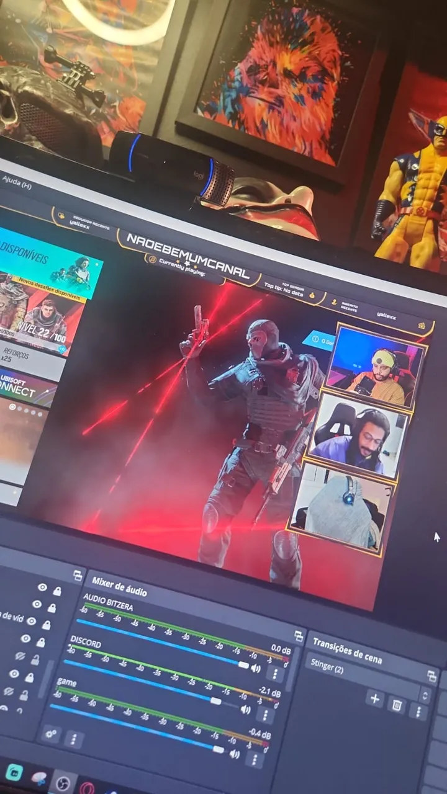The image size is (447, 794).
Task: Pop out the sources dock panel
Action: pos(78,575)
